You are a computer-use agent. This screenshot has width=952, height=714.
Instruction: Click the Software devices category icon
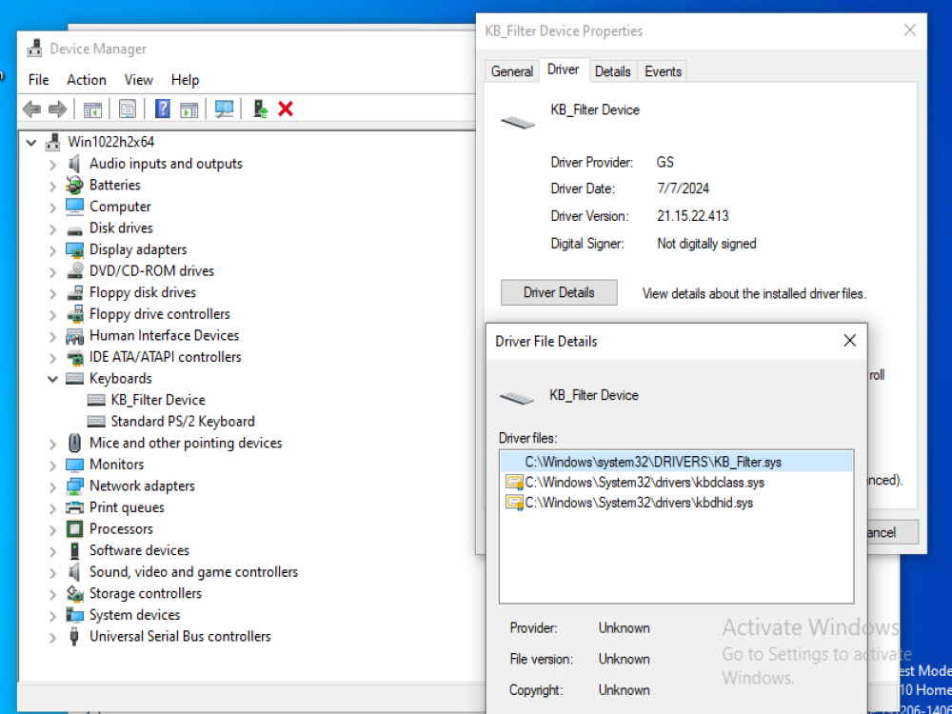[74, 550]
